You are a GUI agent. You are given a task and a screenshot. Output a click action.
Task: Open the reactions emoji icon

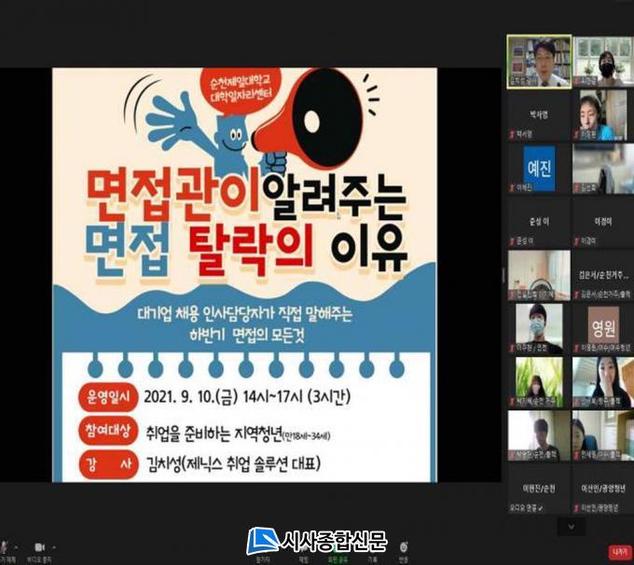[x=403, y=546]
